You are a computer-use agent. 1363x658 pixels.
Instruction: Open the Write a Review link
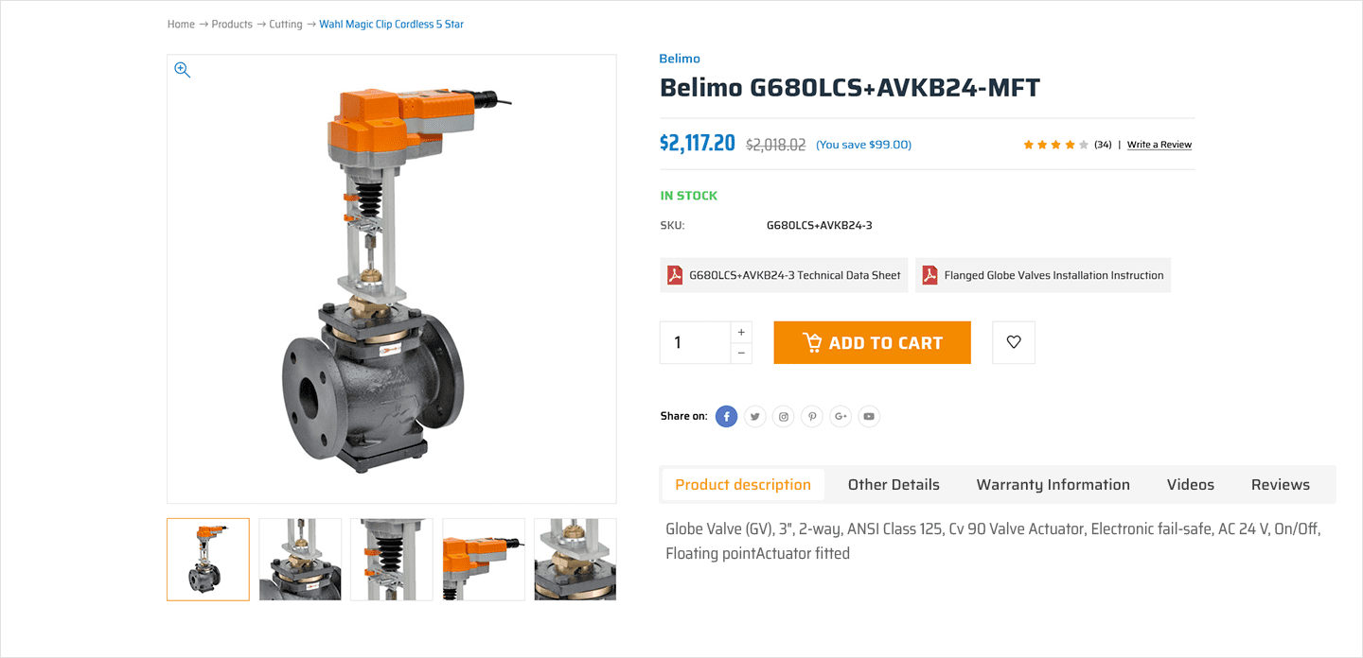tap(1159, 145)
